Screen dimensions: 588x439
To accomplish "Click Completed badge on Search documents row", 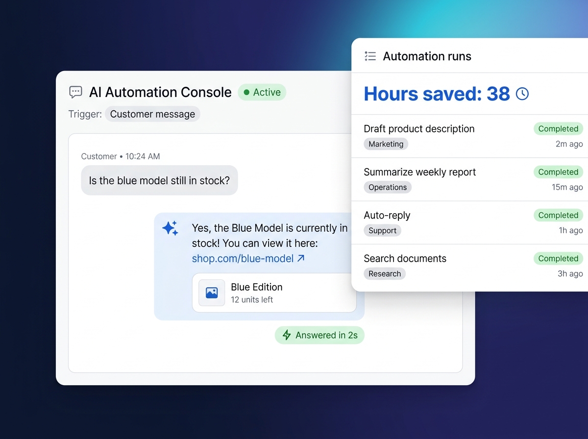I will click(558, 258).
